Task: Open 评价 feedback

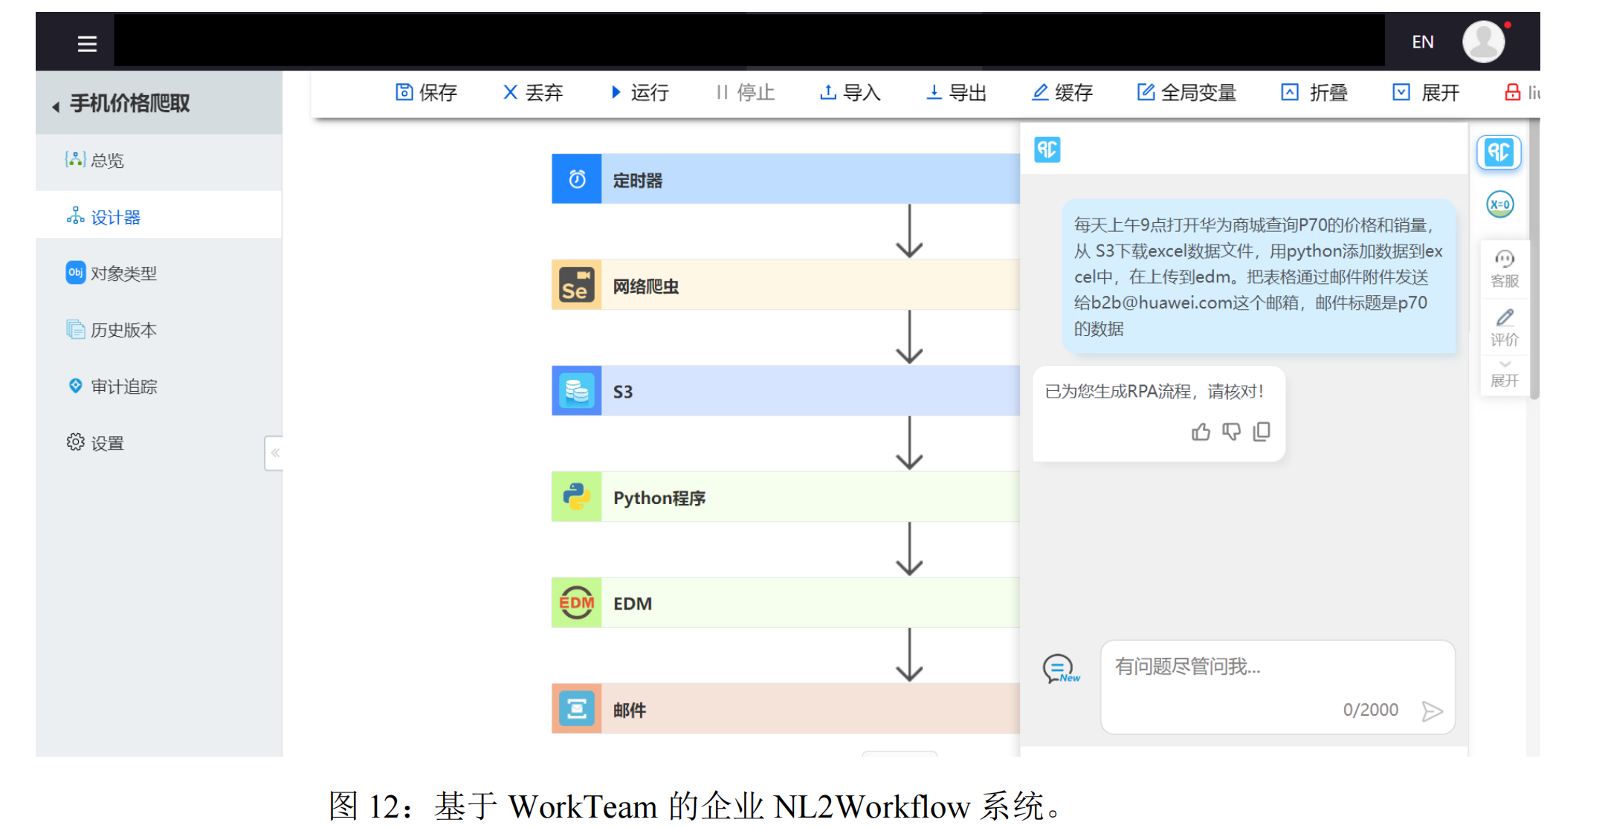Action: [1504, 328]
